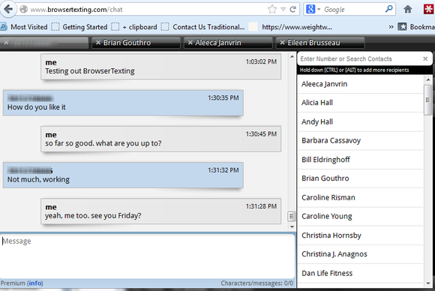
Task: Click the 'Not much, working' message
Action: tap(123, 175)
